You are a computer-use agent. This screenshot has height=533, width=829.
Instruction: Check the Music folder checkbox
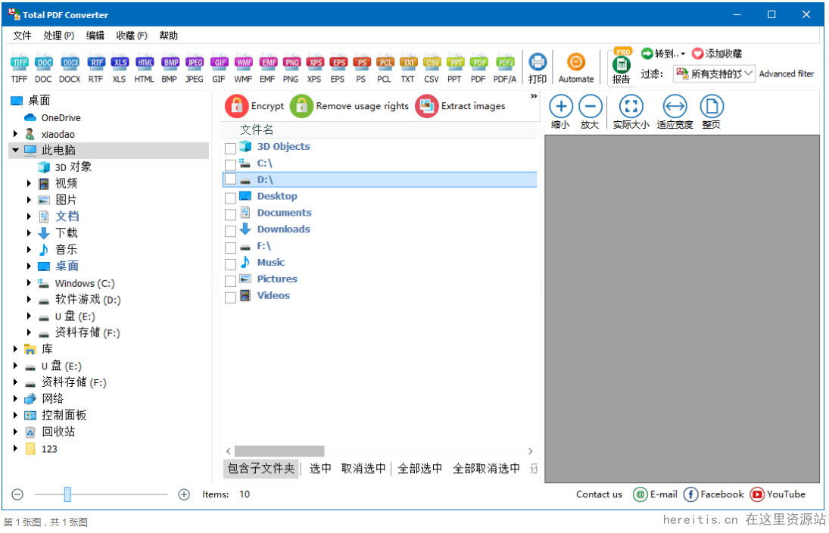(x=230, y=264)
